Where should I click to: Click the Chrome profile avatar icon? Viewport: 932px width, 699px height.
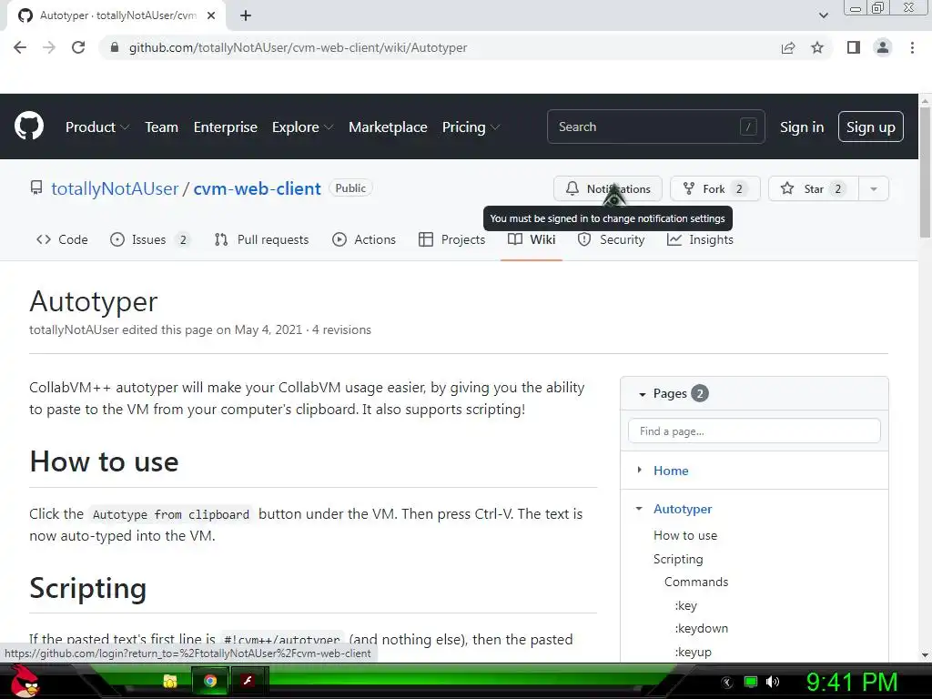pyautogui.click(x=883, y=47)
